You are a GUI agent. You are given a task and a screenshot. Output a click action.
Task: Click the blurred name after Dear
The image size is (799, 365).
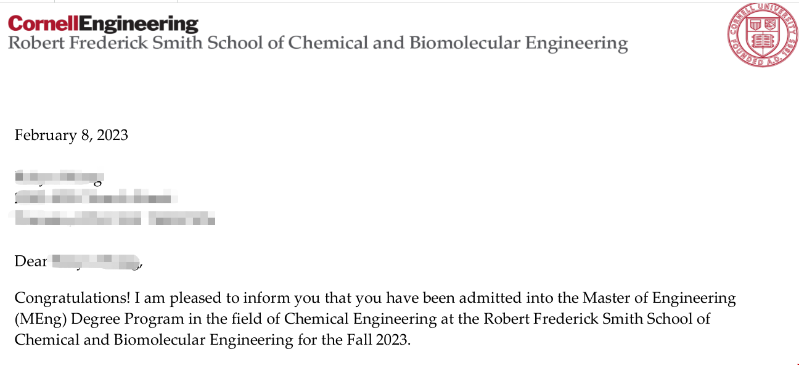(x=97, y=262)
